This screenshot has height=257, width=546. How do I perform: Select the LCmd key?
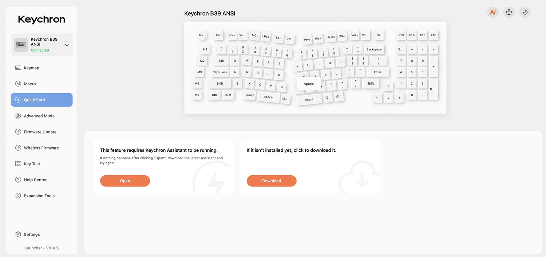[249, 95]
